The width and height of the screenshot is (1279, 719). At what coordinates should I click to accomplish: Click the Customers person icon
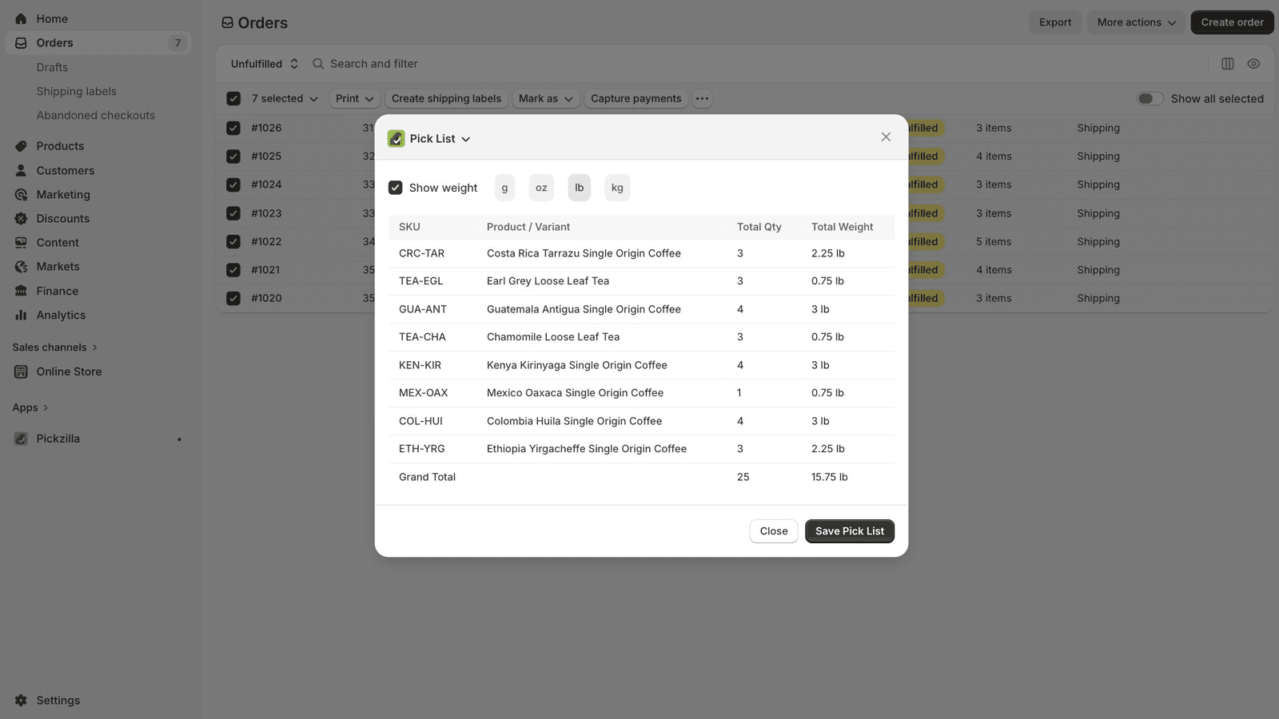[21, 170]
